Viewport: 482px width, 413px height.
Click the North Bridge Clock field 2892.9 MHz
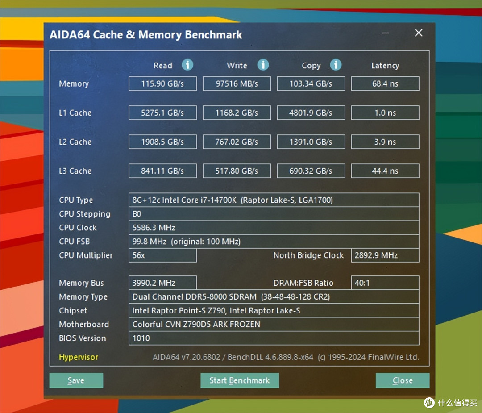(x=385, y=255)
